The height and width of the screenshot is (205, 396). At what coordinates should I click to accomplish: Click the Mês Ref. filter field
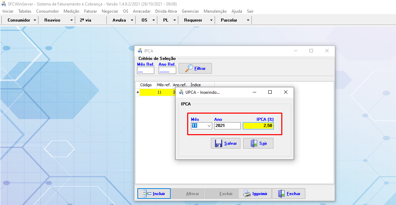145,71
